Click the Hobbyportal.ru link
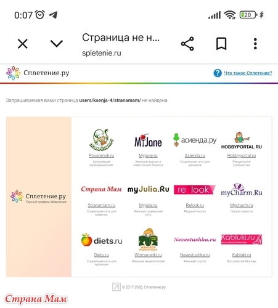The height and width of the screenshot is (308, 278). coord(242,156)
